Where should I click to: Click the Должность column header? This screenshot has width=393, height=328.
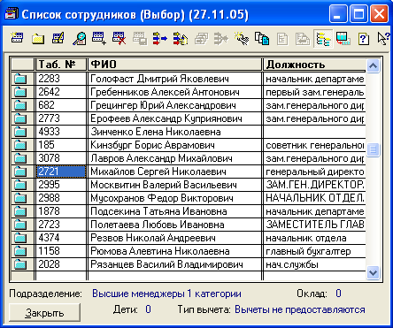click(x=314, y=65)
